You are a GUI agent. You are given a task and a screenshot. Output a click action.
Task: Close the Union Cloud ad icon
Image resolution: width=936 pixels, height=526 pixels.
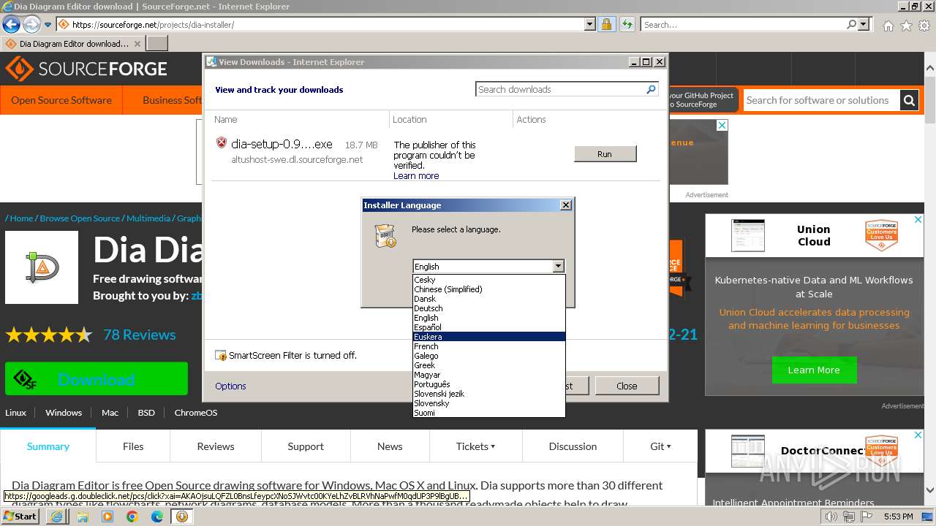click(x=918, y=219)
